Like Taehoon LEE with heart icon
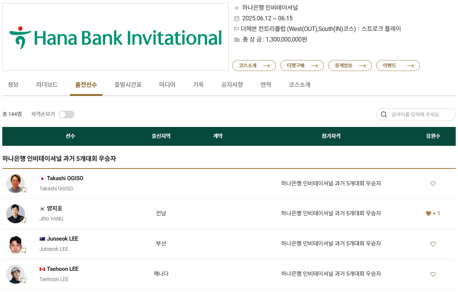This screenshot has width=458, height=292. (x=433, y=274)
